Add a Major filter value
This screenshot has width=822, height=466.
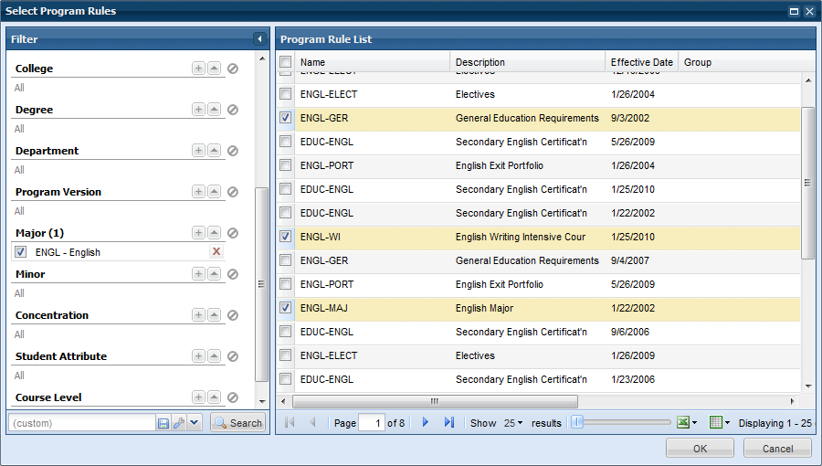[198, 233]
